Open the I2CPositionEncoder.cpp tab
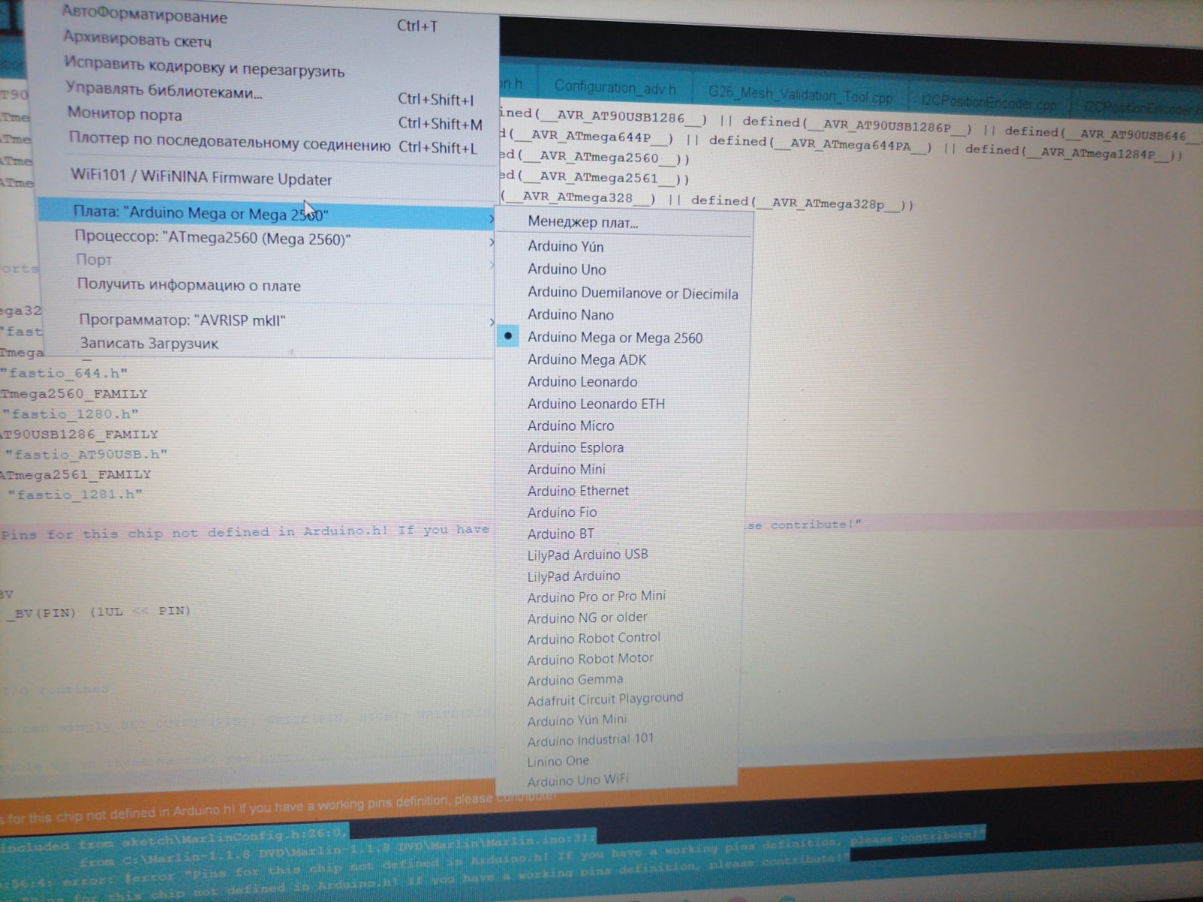Image resolution: width=1203 pixels, height=902 pixels. pyautogui.click(x=988, y=104)
